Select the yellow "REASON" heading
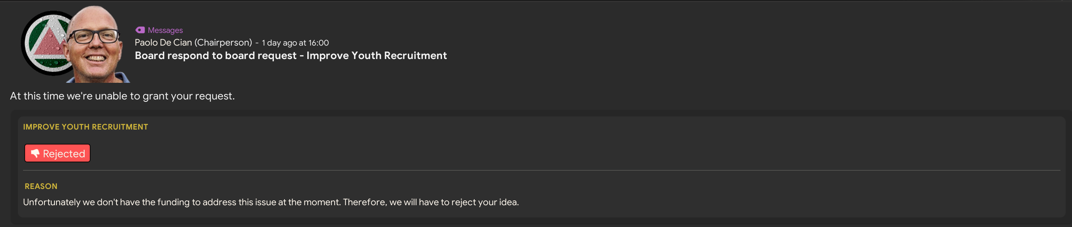Viewport: 1072px width, 227px height. 41,186
